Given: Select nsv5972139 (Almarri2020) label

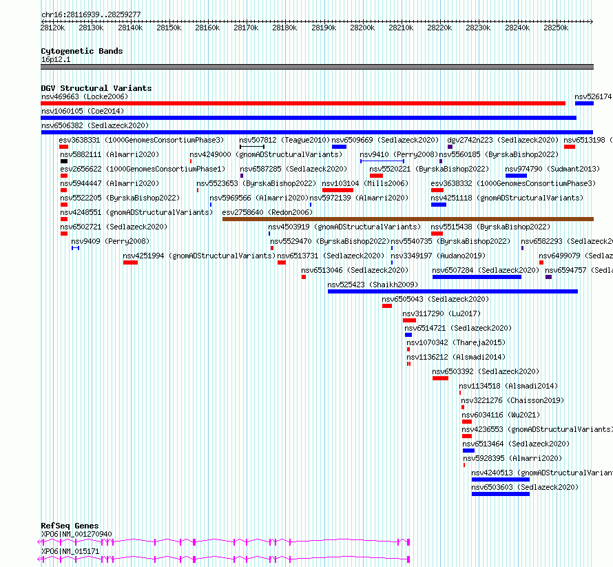Looking at the screenshot, I should pos(359,198).
